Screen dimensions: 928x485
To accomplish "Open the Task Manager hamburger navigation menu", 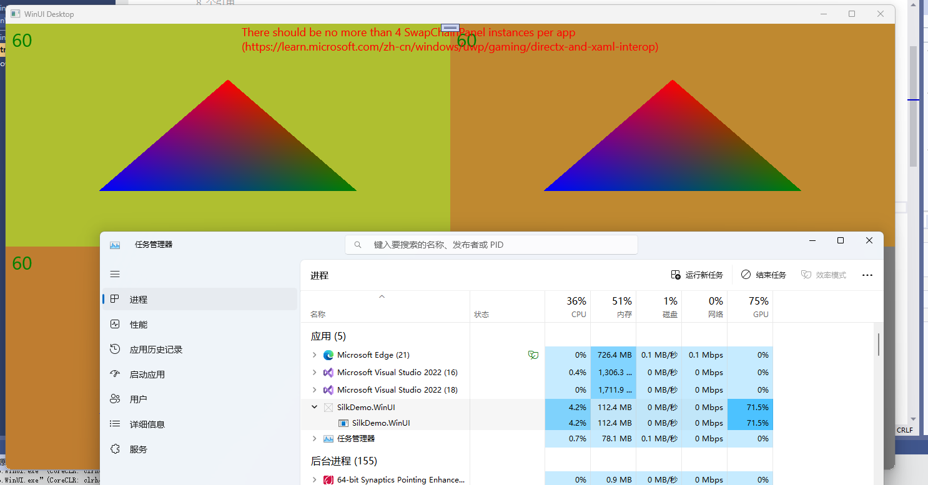I will point(115,274).
